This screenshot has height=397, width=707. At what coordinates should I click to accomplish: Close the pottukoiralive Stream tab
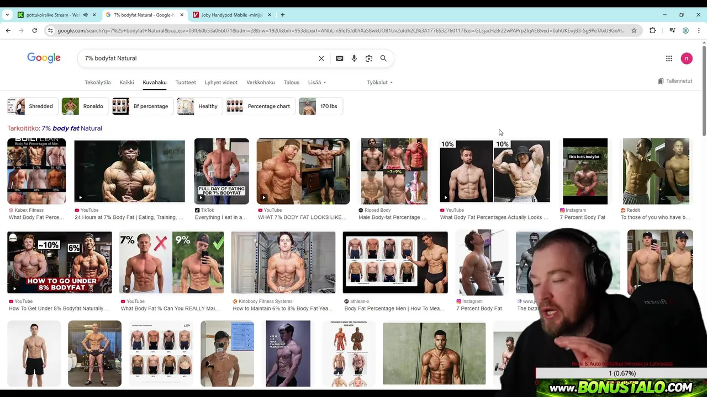click(x=94, y=15)
